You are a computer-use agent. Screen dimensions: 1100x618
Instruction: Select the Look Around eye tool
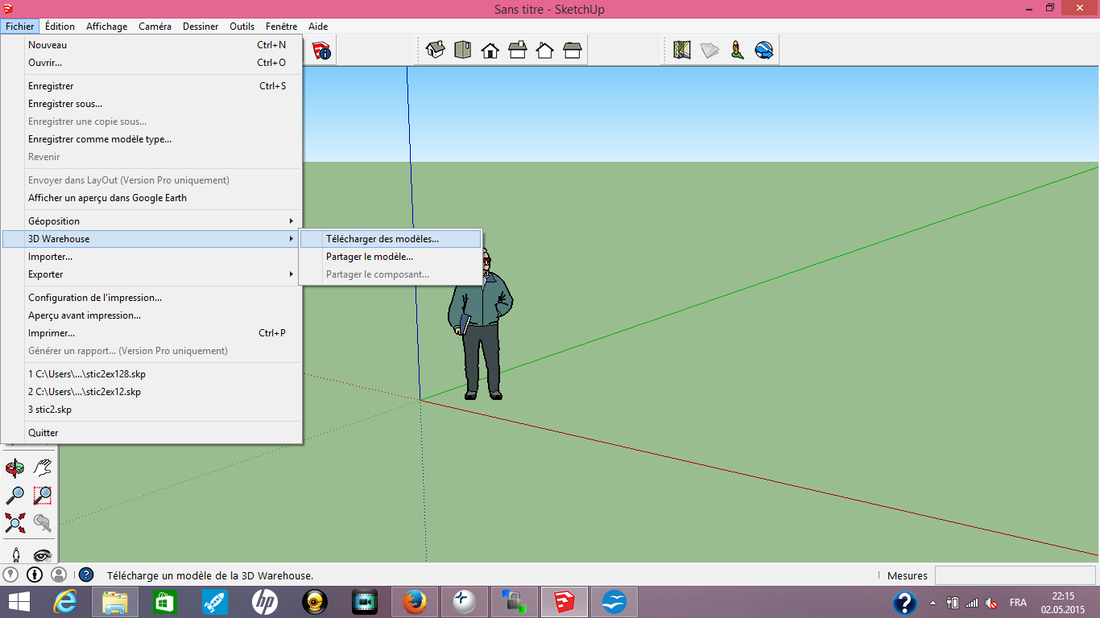[x=43, y=554]
